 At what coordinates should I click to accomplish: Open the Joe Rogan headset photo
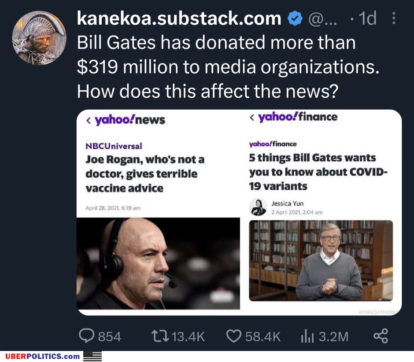click(x=158, y=263)
